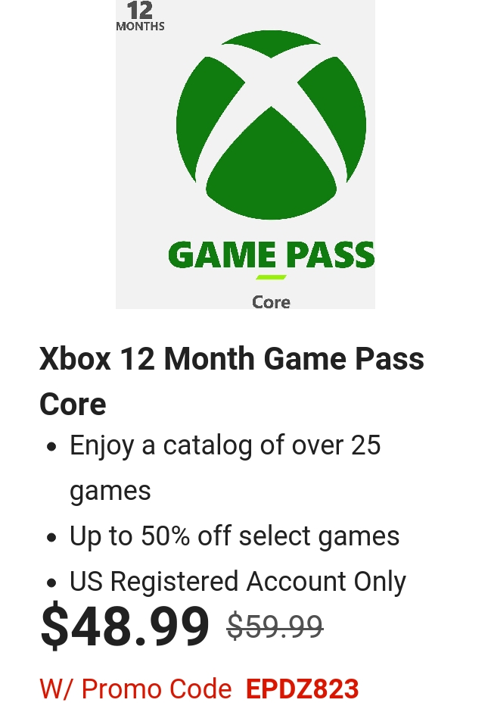This screenshot has height=709, width=491.
Task: Click bullet dot beside "Enjoy a catalog"
Action: [x=51, y=447]
